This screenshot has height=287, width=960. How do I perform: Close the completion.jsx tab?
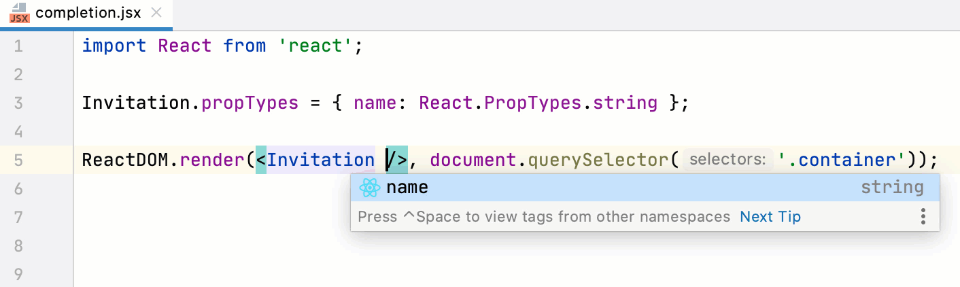tap(156, 13)
